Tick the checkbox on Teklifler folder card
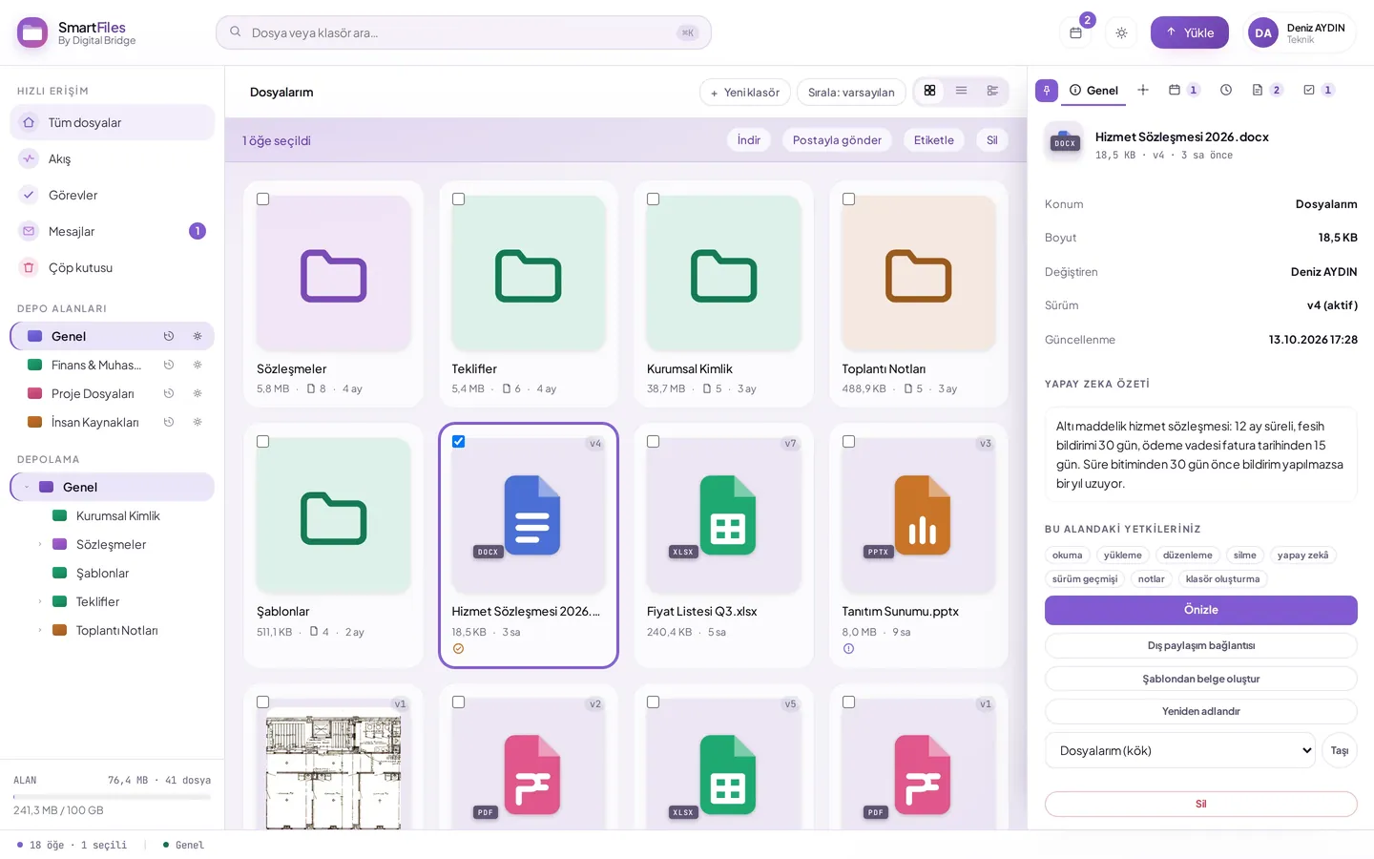 coord(458,199)
